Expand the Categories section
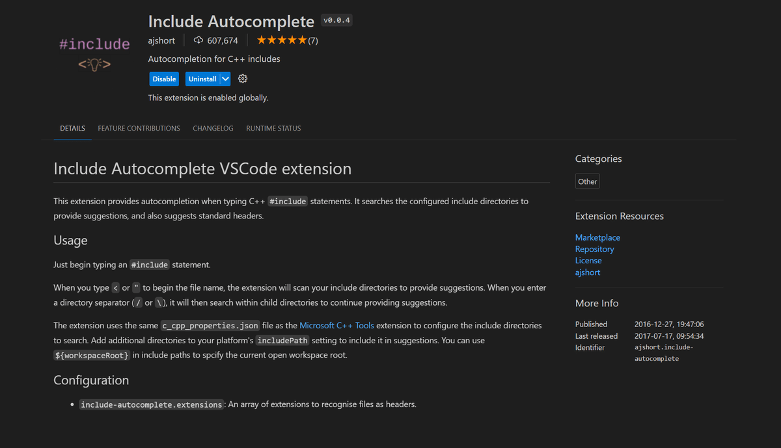Screen dimensions: 781x448 point(597,159)
